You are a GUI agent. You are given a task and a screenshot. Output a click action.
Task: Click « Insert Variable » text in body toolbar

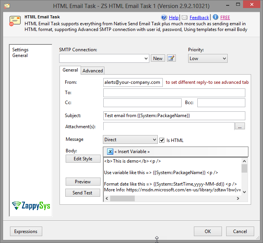[132, 152]
